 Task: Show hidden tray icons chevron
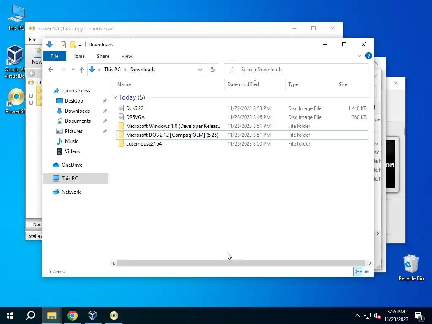(x=357, y=316)
